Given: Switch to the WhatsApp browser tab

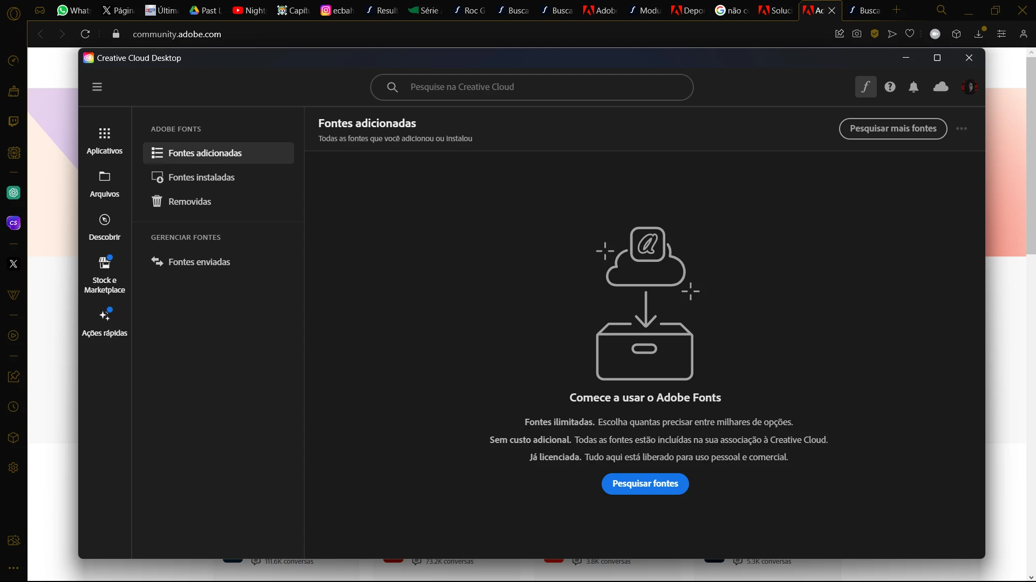Looking at the screenshot, I should (x=74, y=10).
